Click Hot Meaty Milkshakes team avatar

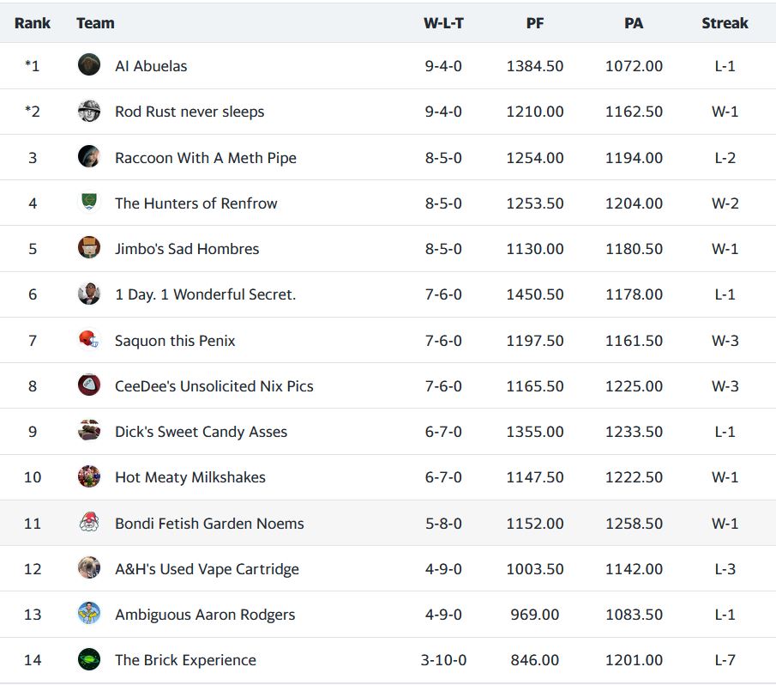89,476
